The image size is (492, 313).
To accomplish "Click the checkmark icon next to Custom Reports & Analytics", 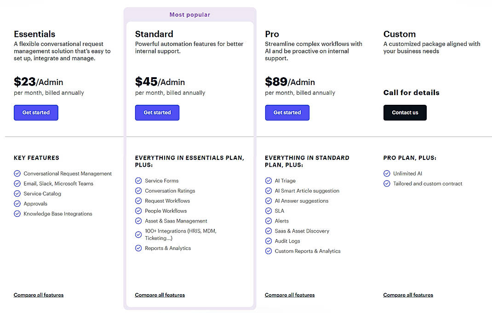I will point(269,251).
